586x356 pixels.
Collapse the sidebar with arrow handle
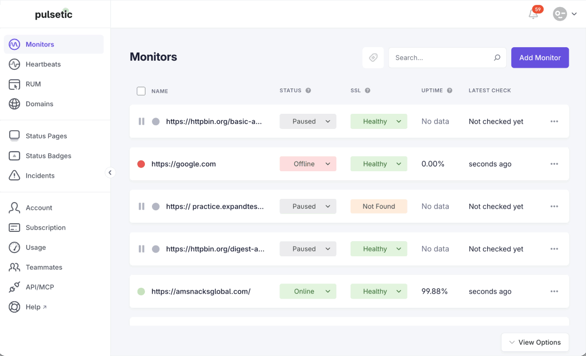click(110, 172)
